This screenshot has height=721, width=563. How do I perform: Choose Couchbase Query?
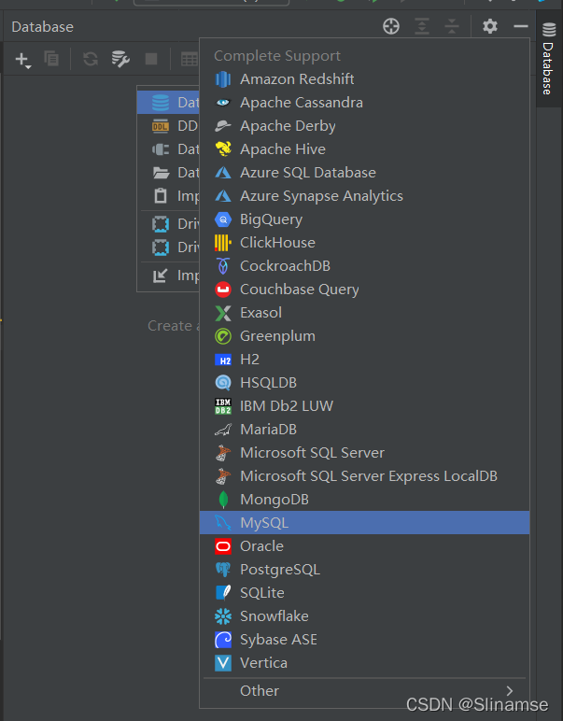pos(364,290)
